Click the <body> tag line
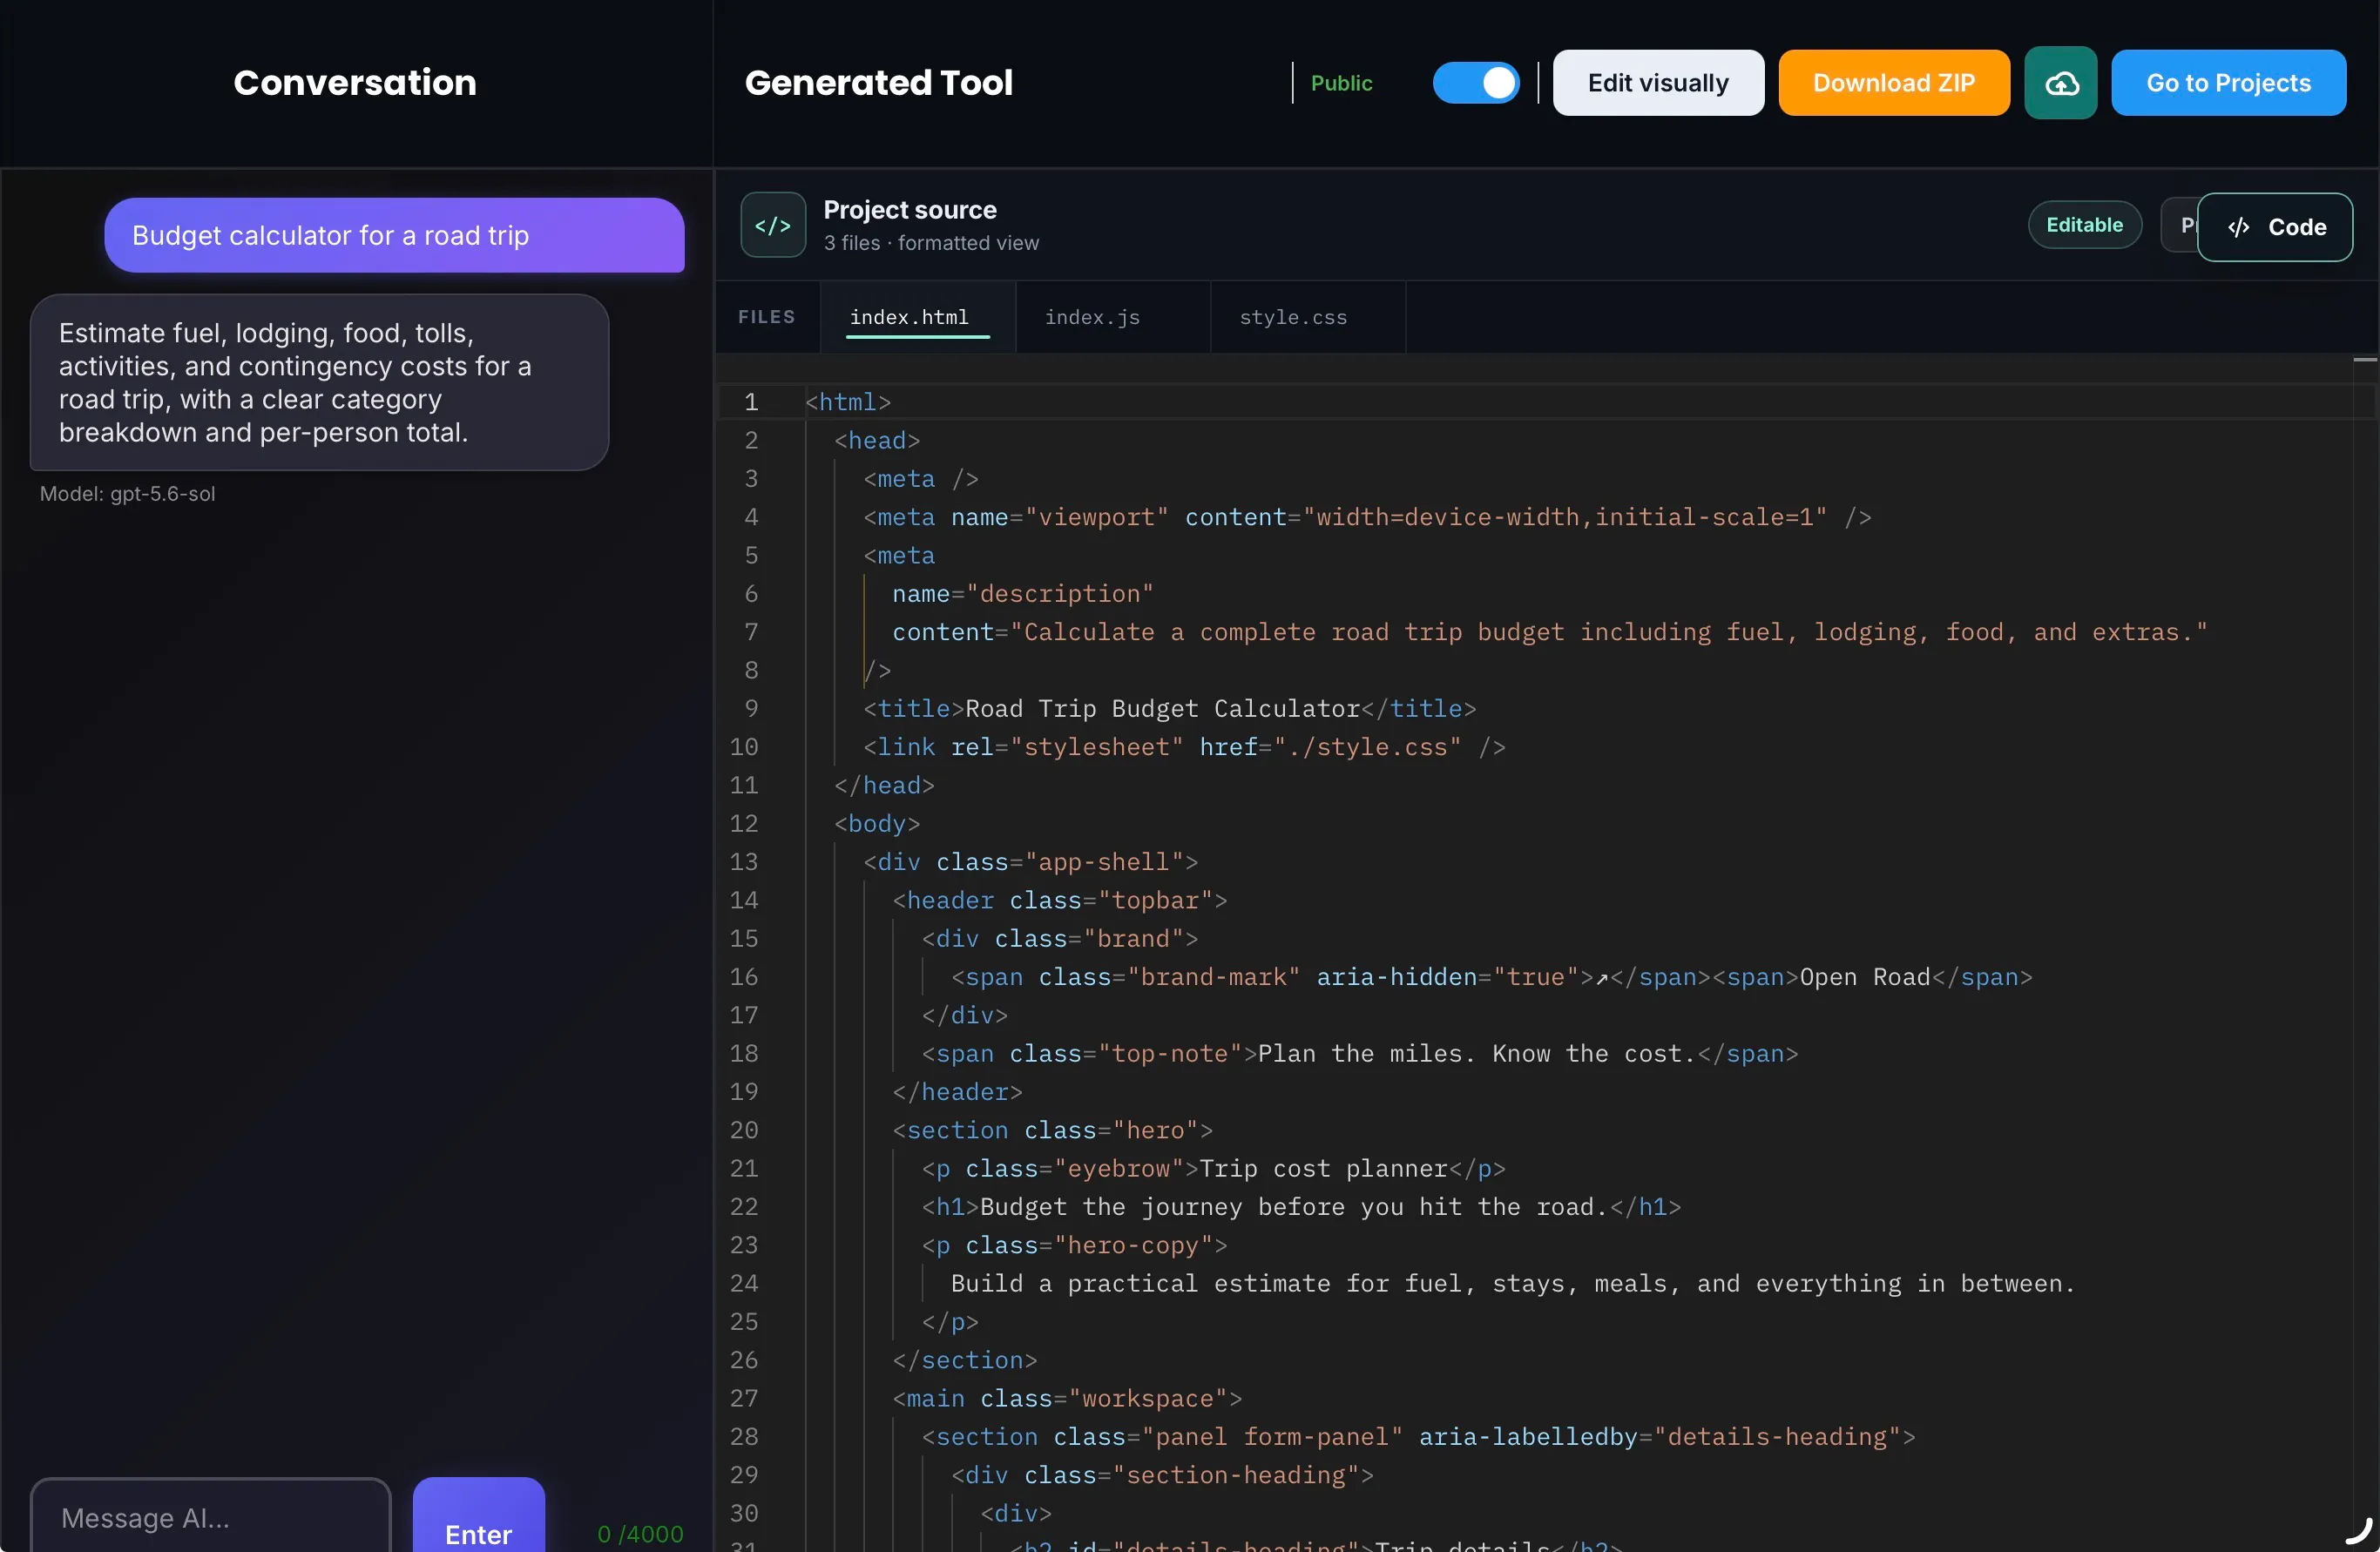The image size is (2380, 1552). click(x=877, y=823)
